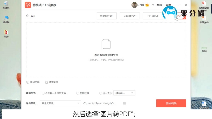Viewport: 212px width, 119px height.
Task: Open the 自定义目录 output directory dropdown
Action: tap(60, 103)
